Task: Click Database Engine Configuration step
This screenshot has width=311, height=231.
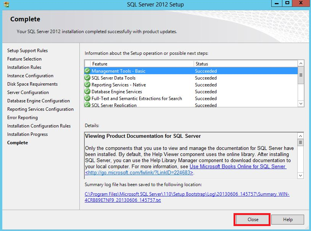Action: [39, 101]
